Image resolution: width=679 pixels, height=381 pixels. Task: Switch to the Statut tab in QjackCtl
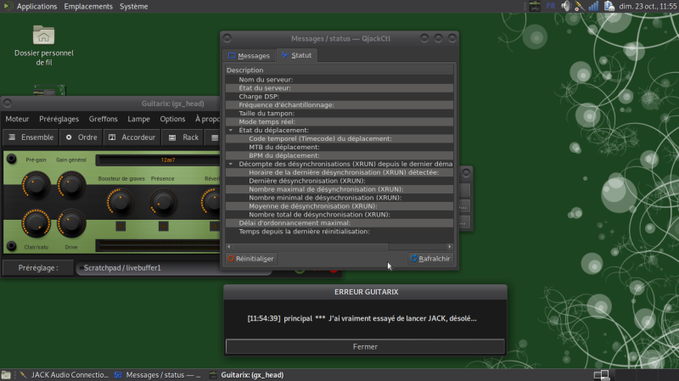(297, 55)
